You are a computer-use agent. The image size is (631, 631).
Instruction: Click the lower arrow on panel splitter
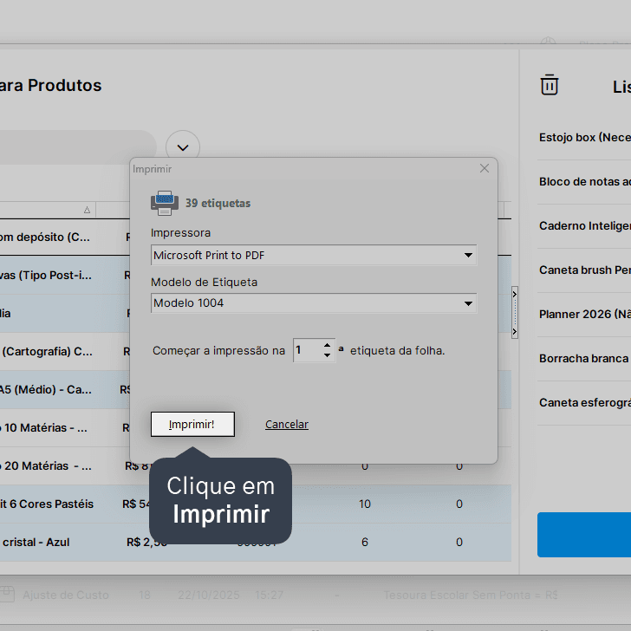[x=514, y=332]
